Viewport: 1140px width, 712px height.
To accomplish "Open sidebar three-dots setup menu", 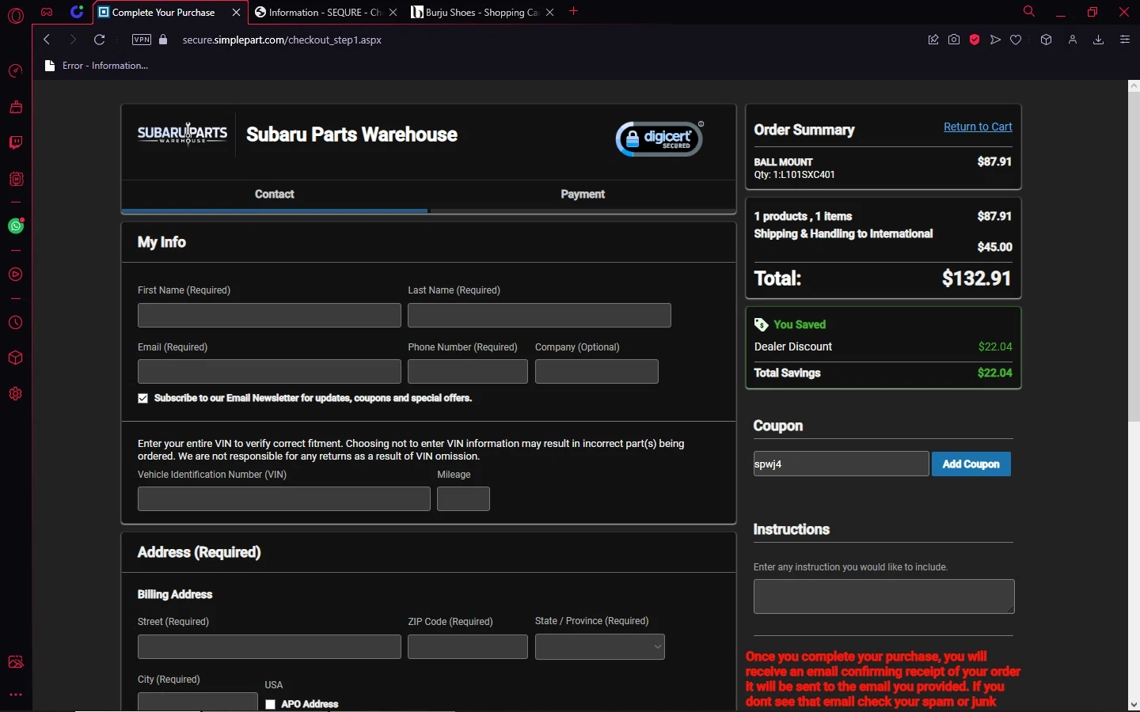I will click(x=15, y=695).
